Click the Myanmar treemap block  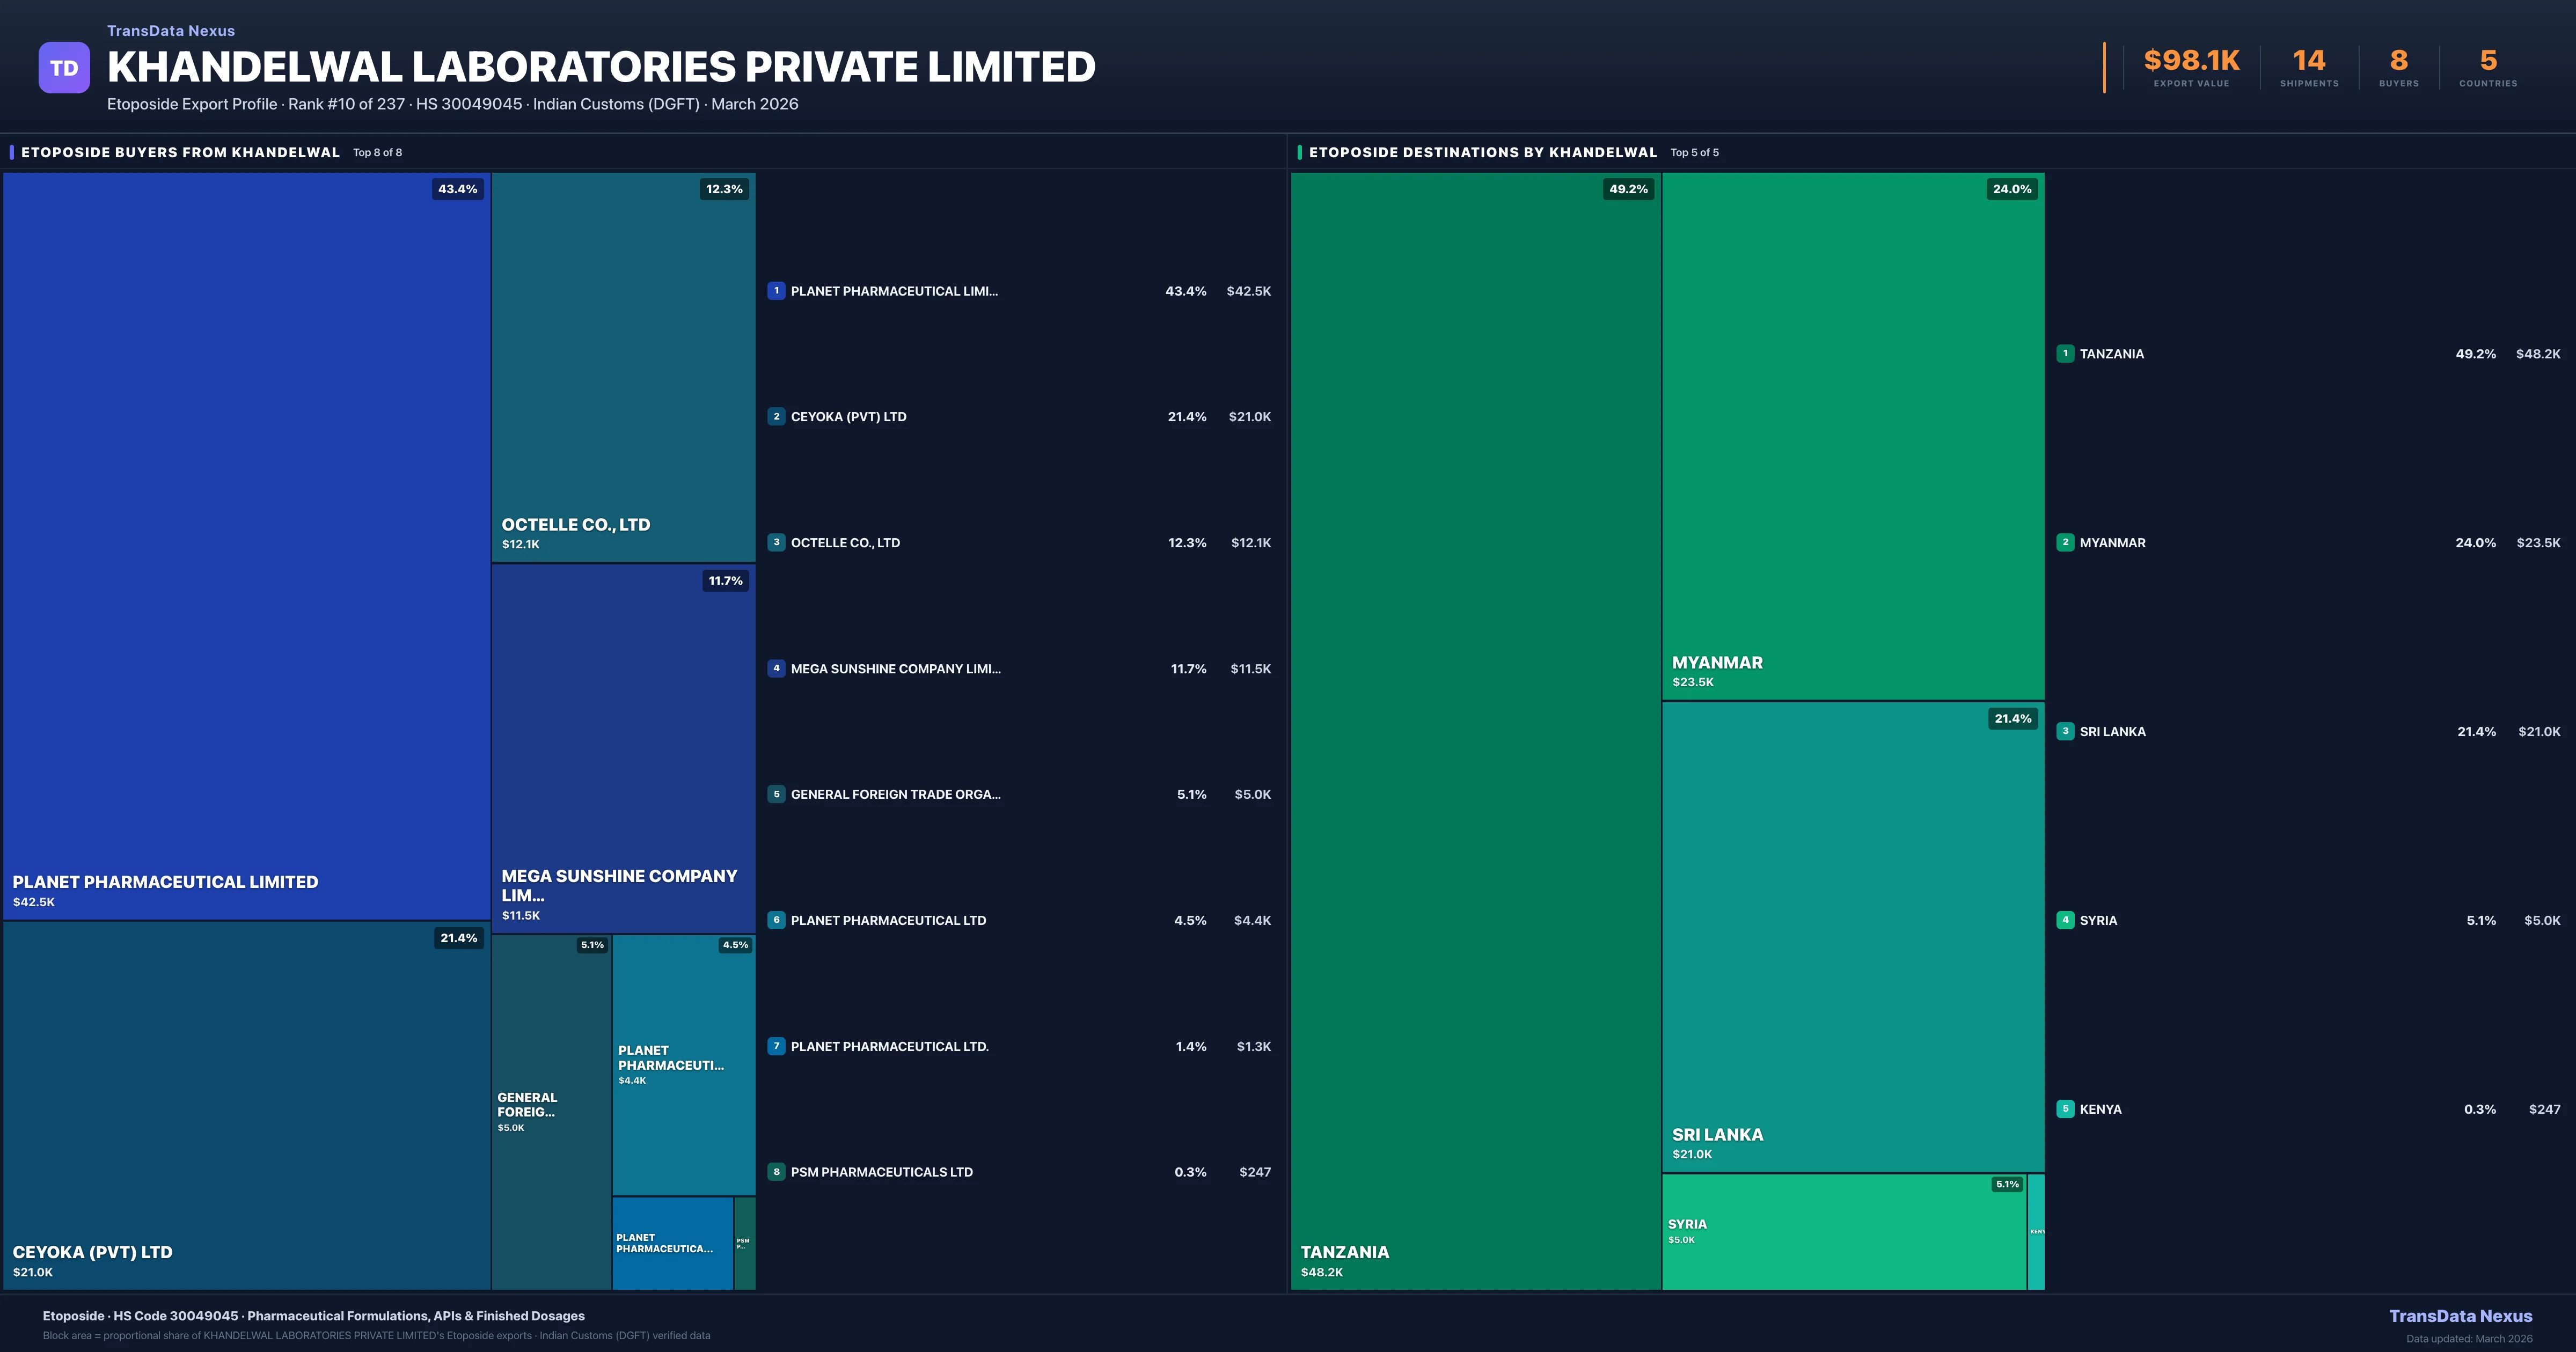1852,435
